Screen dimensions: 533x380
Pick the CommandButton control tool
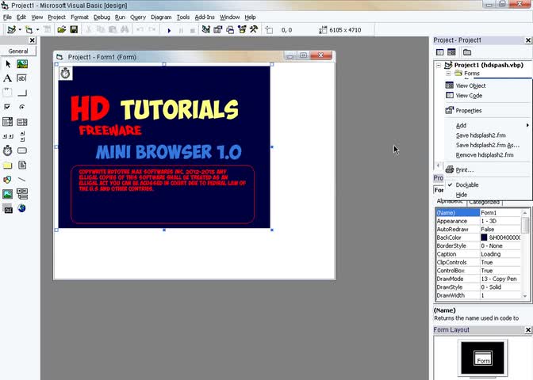pyautogui.click(x=22, y=93)
